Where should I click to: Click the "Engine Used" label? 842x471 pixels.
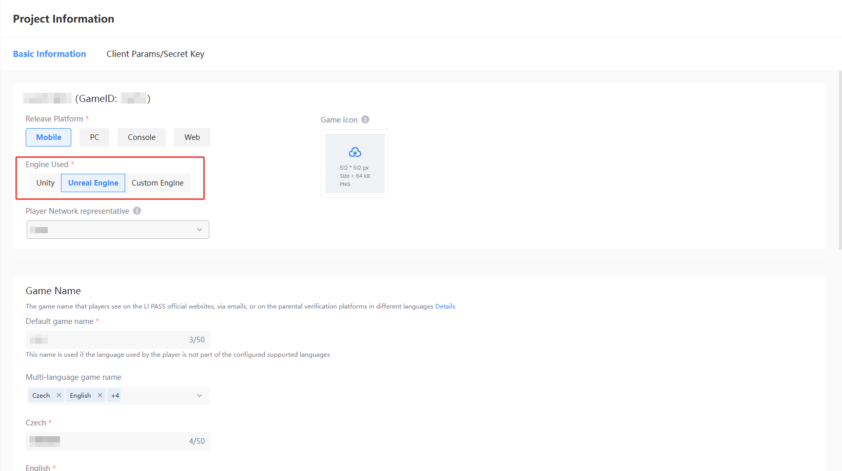coord(47,165)
